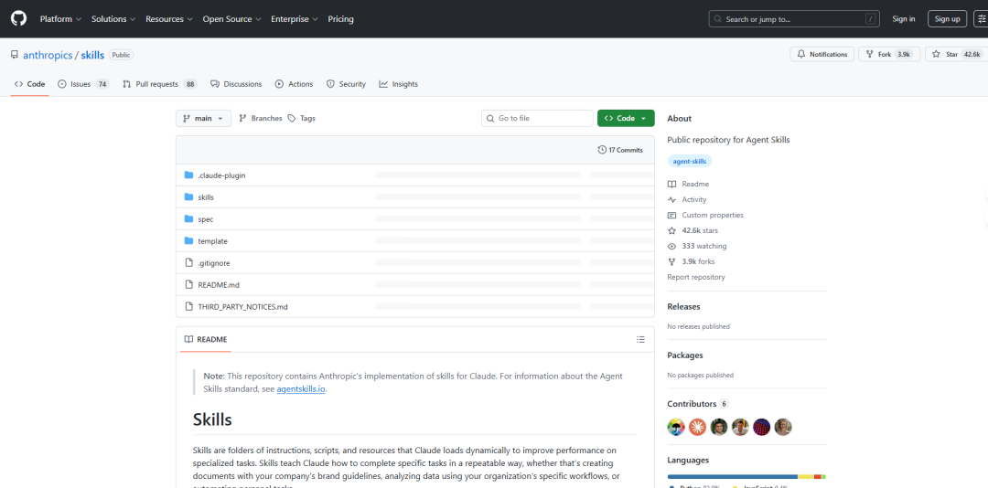Image resolution: width=988 pixels, height=488 pixels.
Task: Click the THIRD_PARTY_NOTICES.md file icon
Action: point(188,307)
